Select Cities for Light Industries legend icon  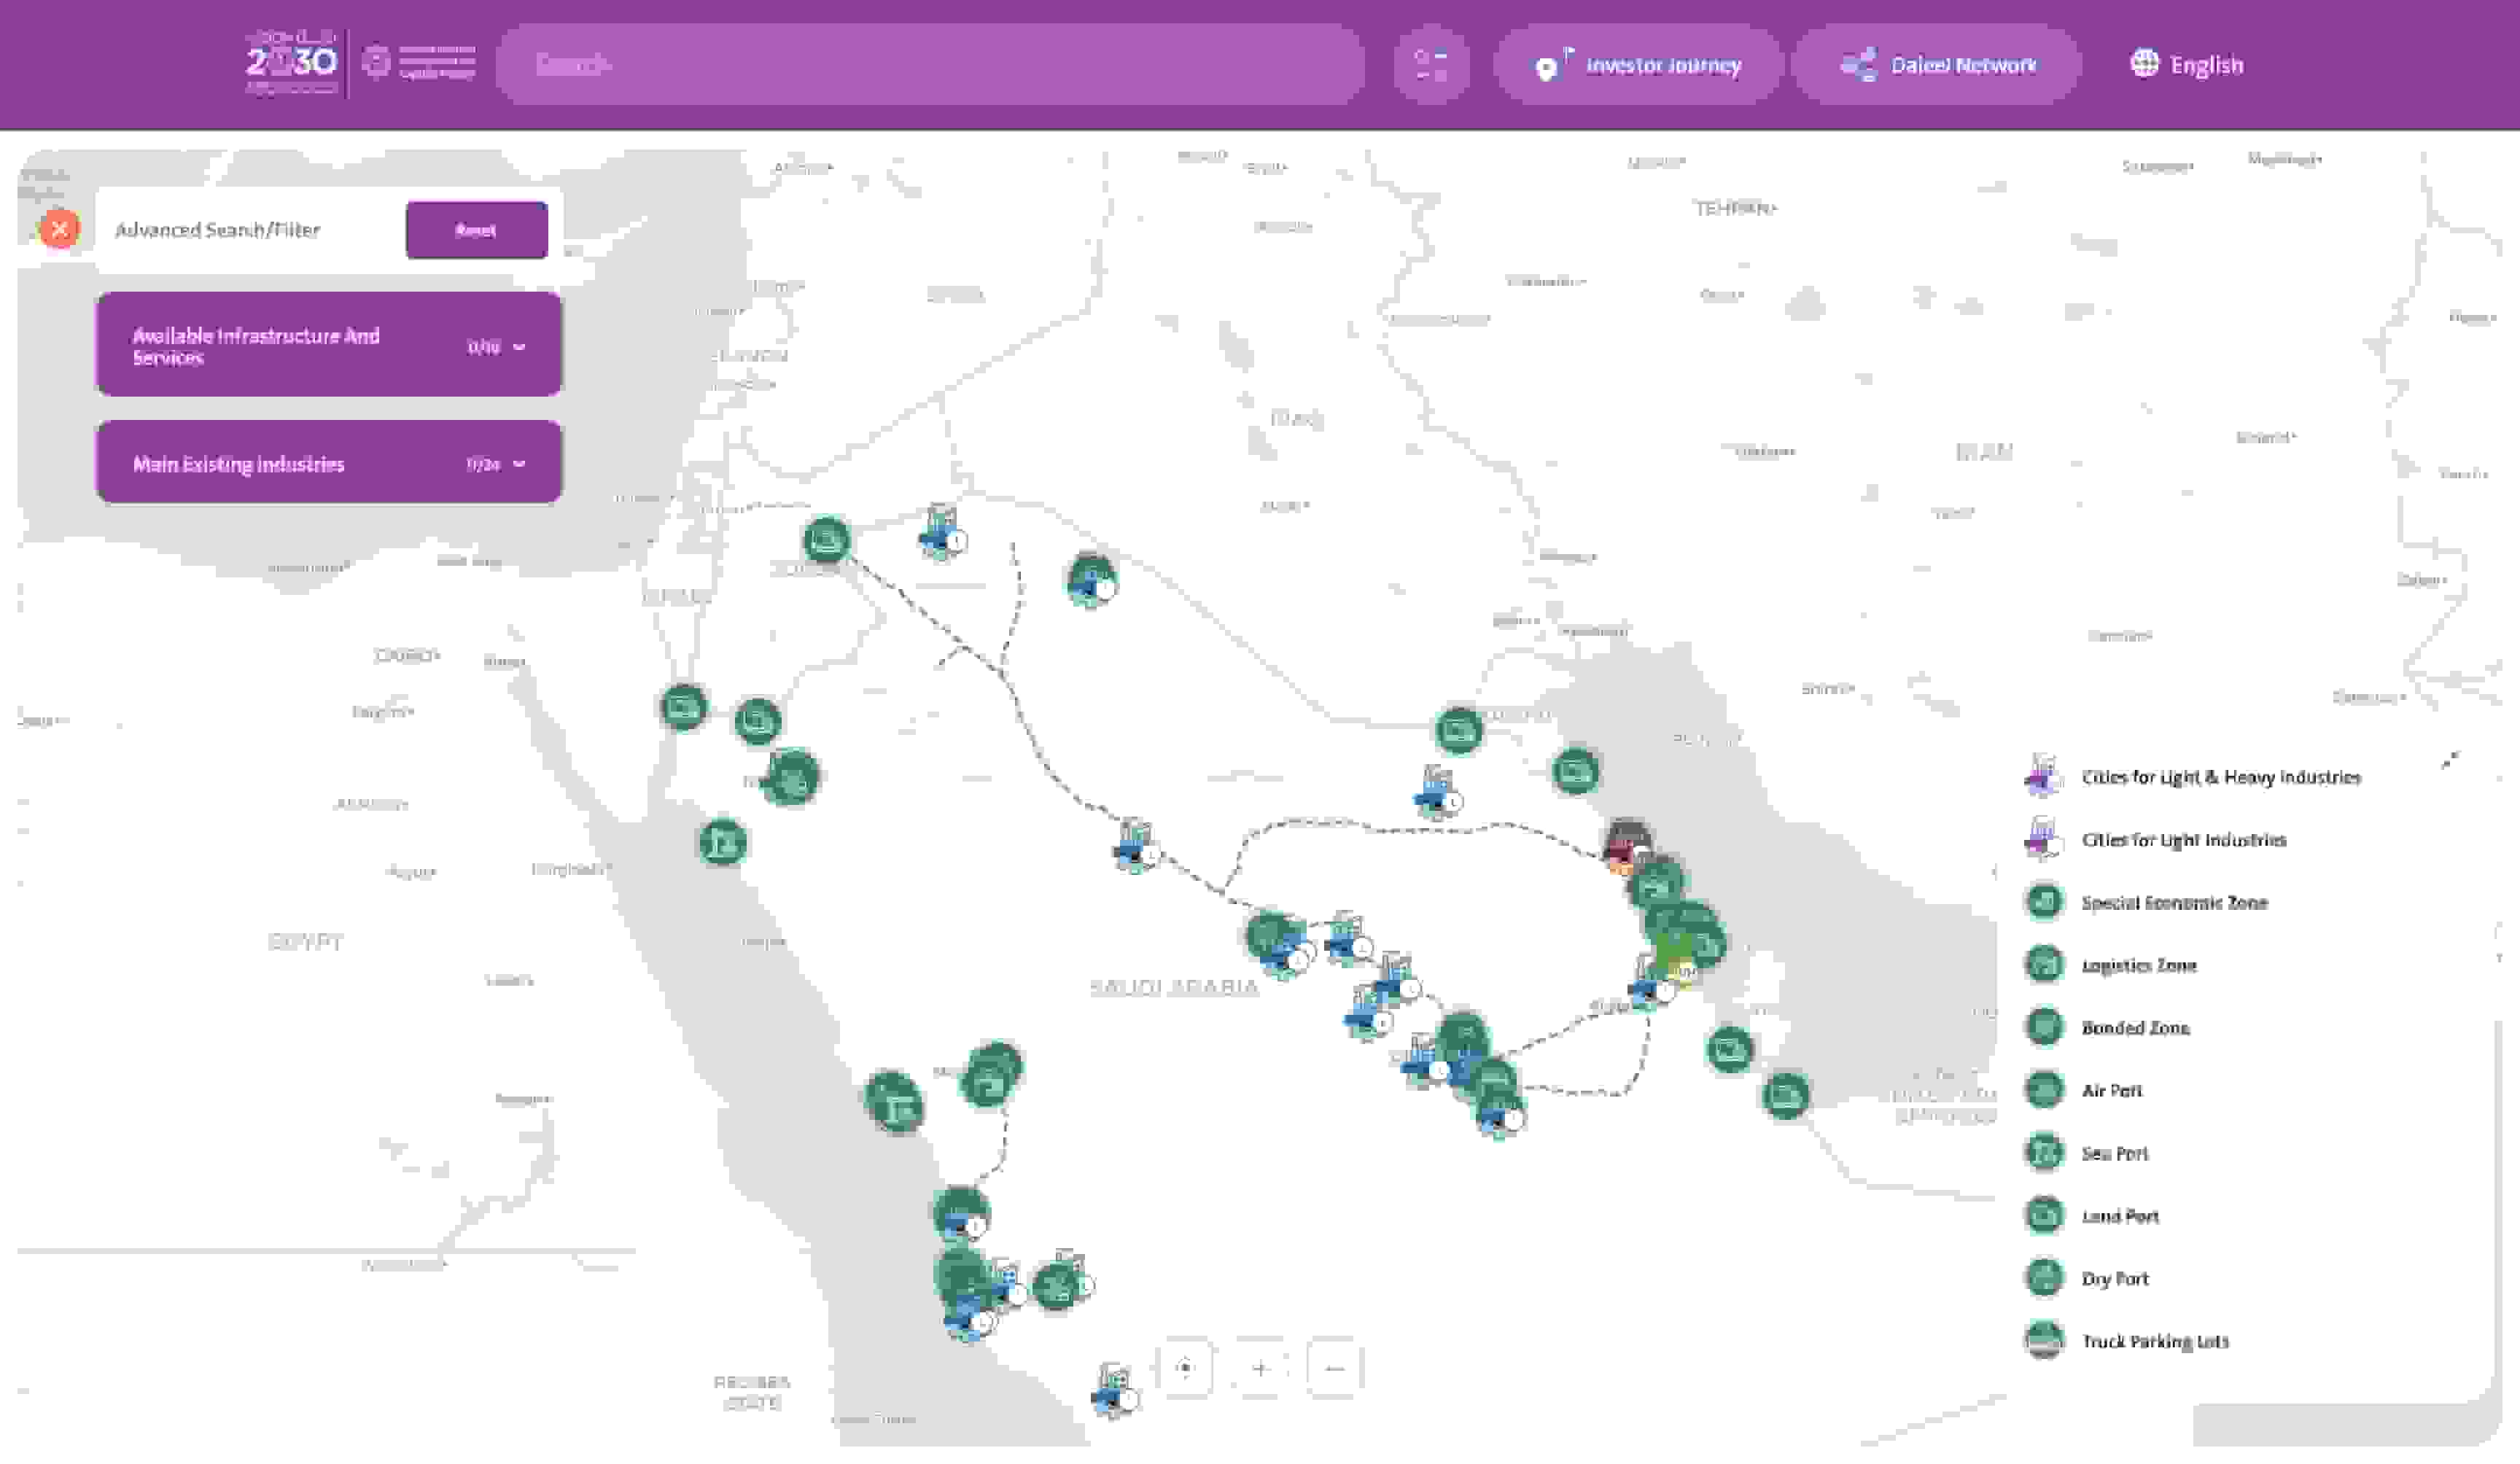[x=2042, y=840]
